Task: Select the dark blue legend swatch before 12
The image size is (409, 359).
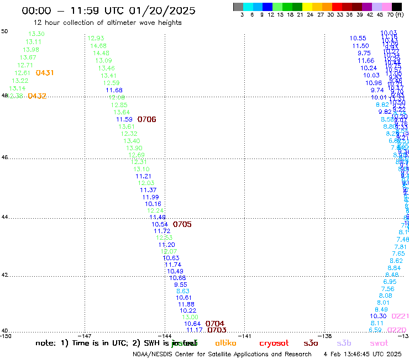Action: [x=268, y=7]
